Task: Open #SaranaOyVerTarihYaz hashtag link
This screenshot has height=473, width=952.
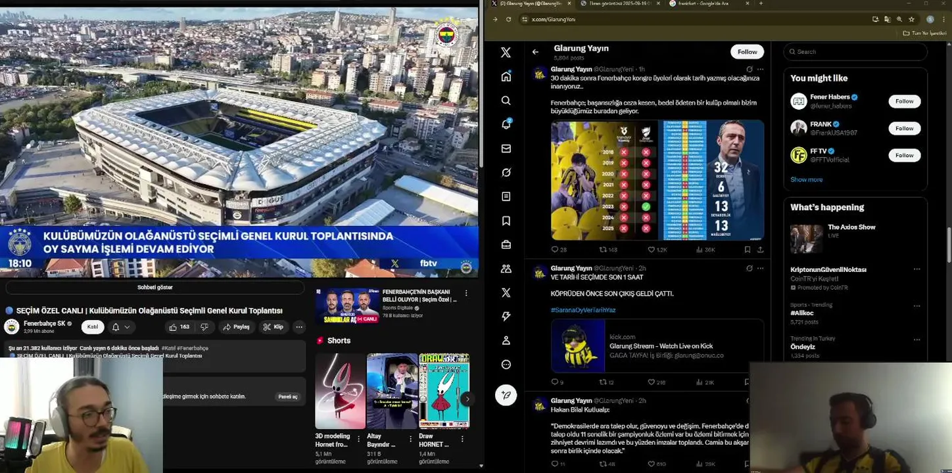Action: pos(583,309)
